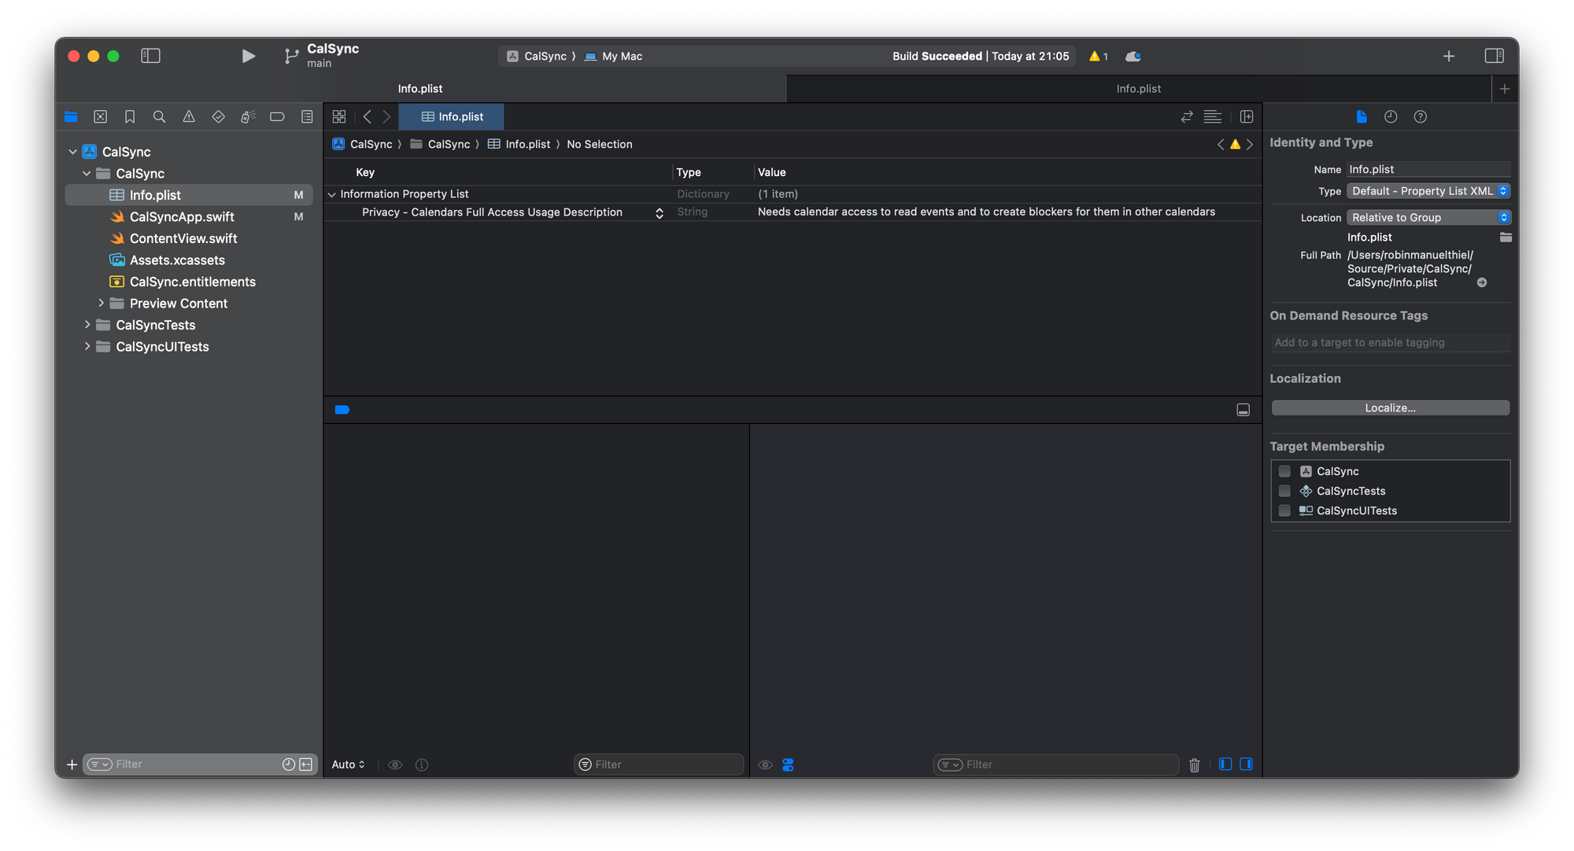Collapse the CalSync group folder

pos(87,173)
